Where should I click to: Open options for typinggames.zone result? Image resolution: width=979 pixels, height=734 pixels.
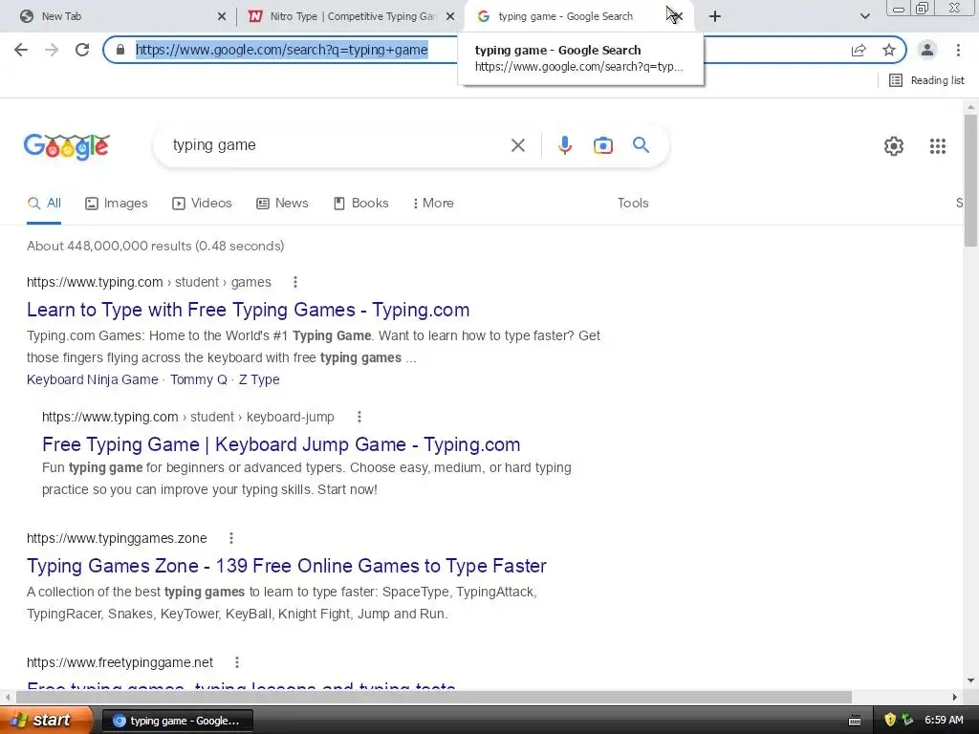[231, 538]
